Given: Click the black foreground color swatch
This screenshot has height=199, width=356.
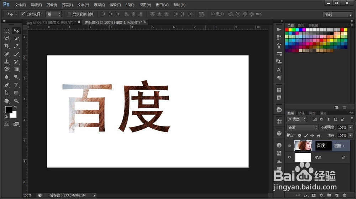Looking at the screenshot, I should (x=8, y=109).
